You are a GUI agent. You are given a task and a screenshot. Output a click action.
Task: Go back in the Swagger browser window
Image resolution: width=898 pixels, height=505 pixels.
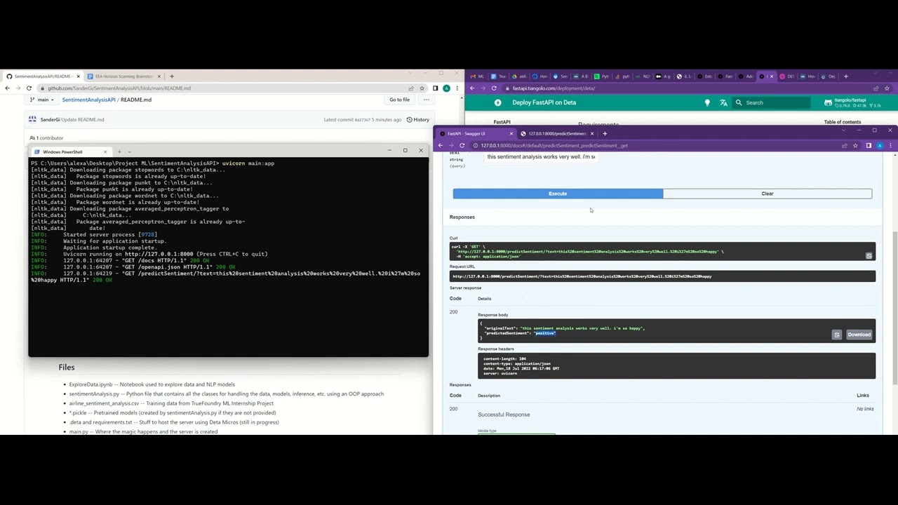[441, 145]
